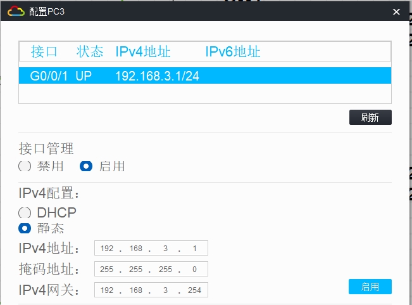412x305 pixels.
Task: Click the IPv4地址 input field
Action: 151,248
